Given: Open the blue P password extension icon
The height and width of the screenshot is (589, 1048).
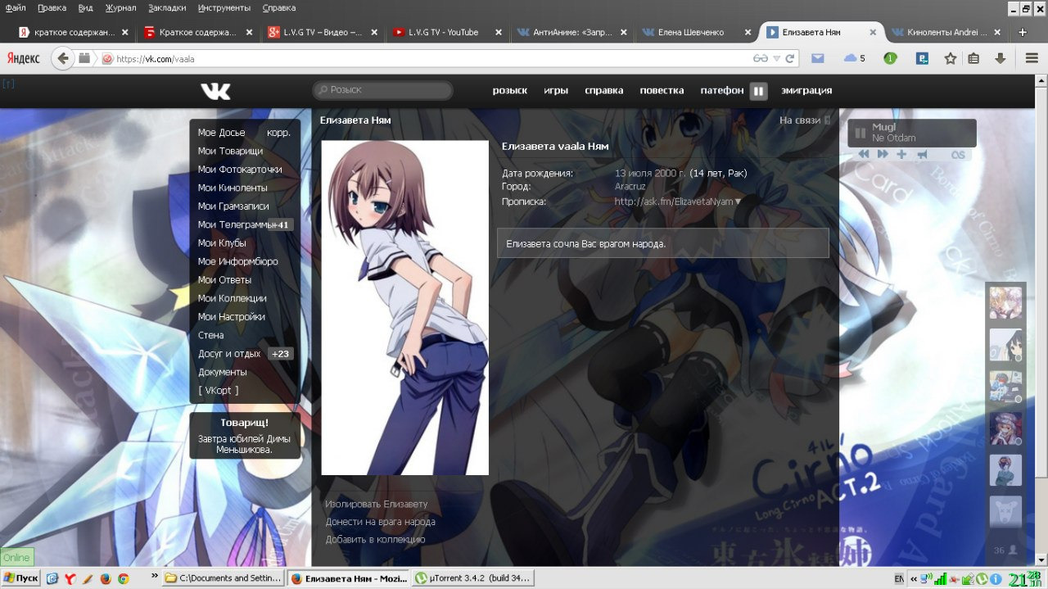Looking at the screenshot, I should click(x=922, y=58).
